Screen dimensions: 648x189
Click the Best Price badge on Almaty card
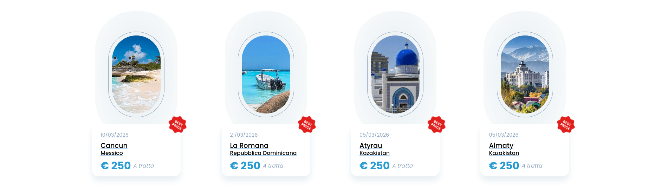[566, 125]
